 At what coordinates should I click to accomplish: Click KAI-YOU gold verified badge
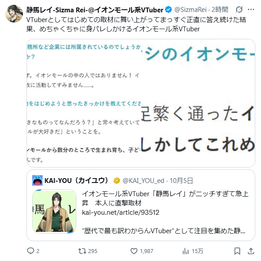click(x=117, y=180)
